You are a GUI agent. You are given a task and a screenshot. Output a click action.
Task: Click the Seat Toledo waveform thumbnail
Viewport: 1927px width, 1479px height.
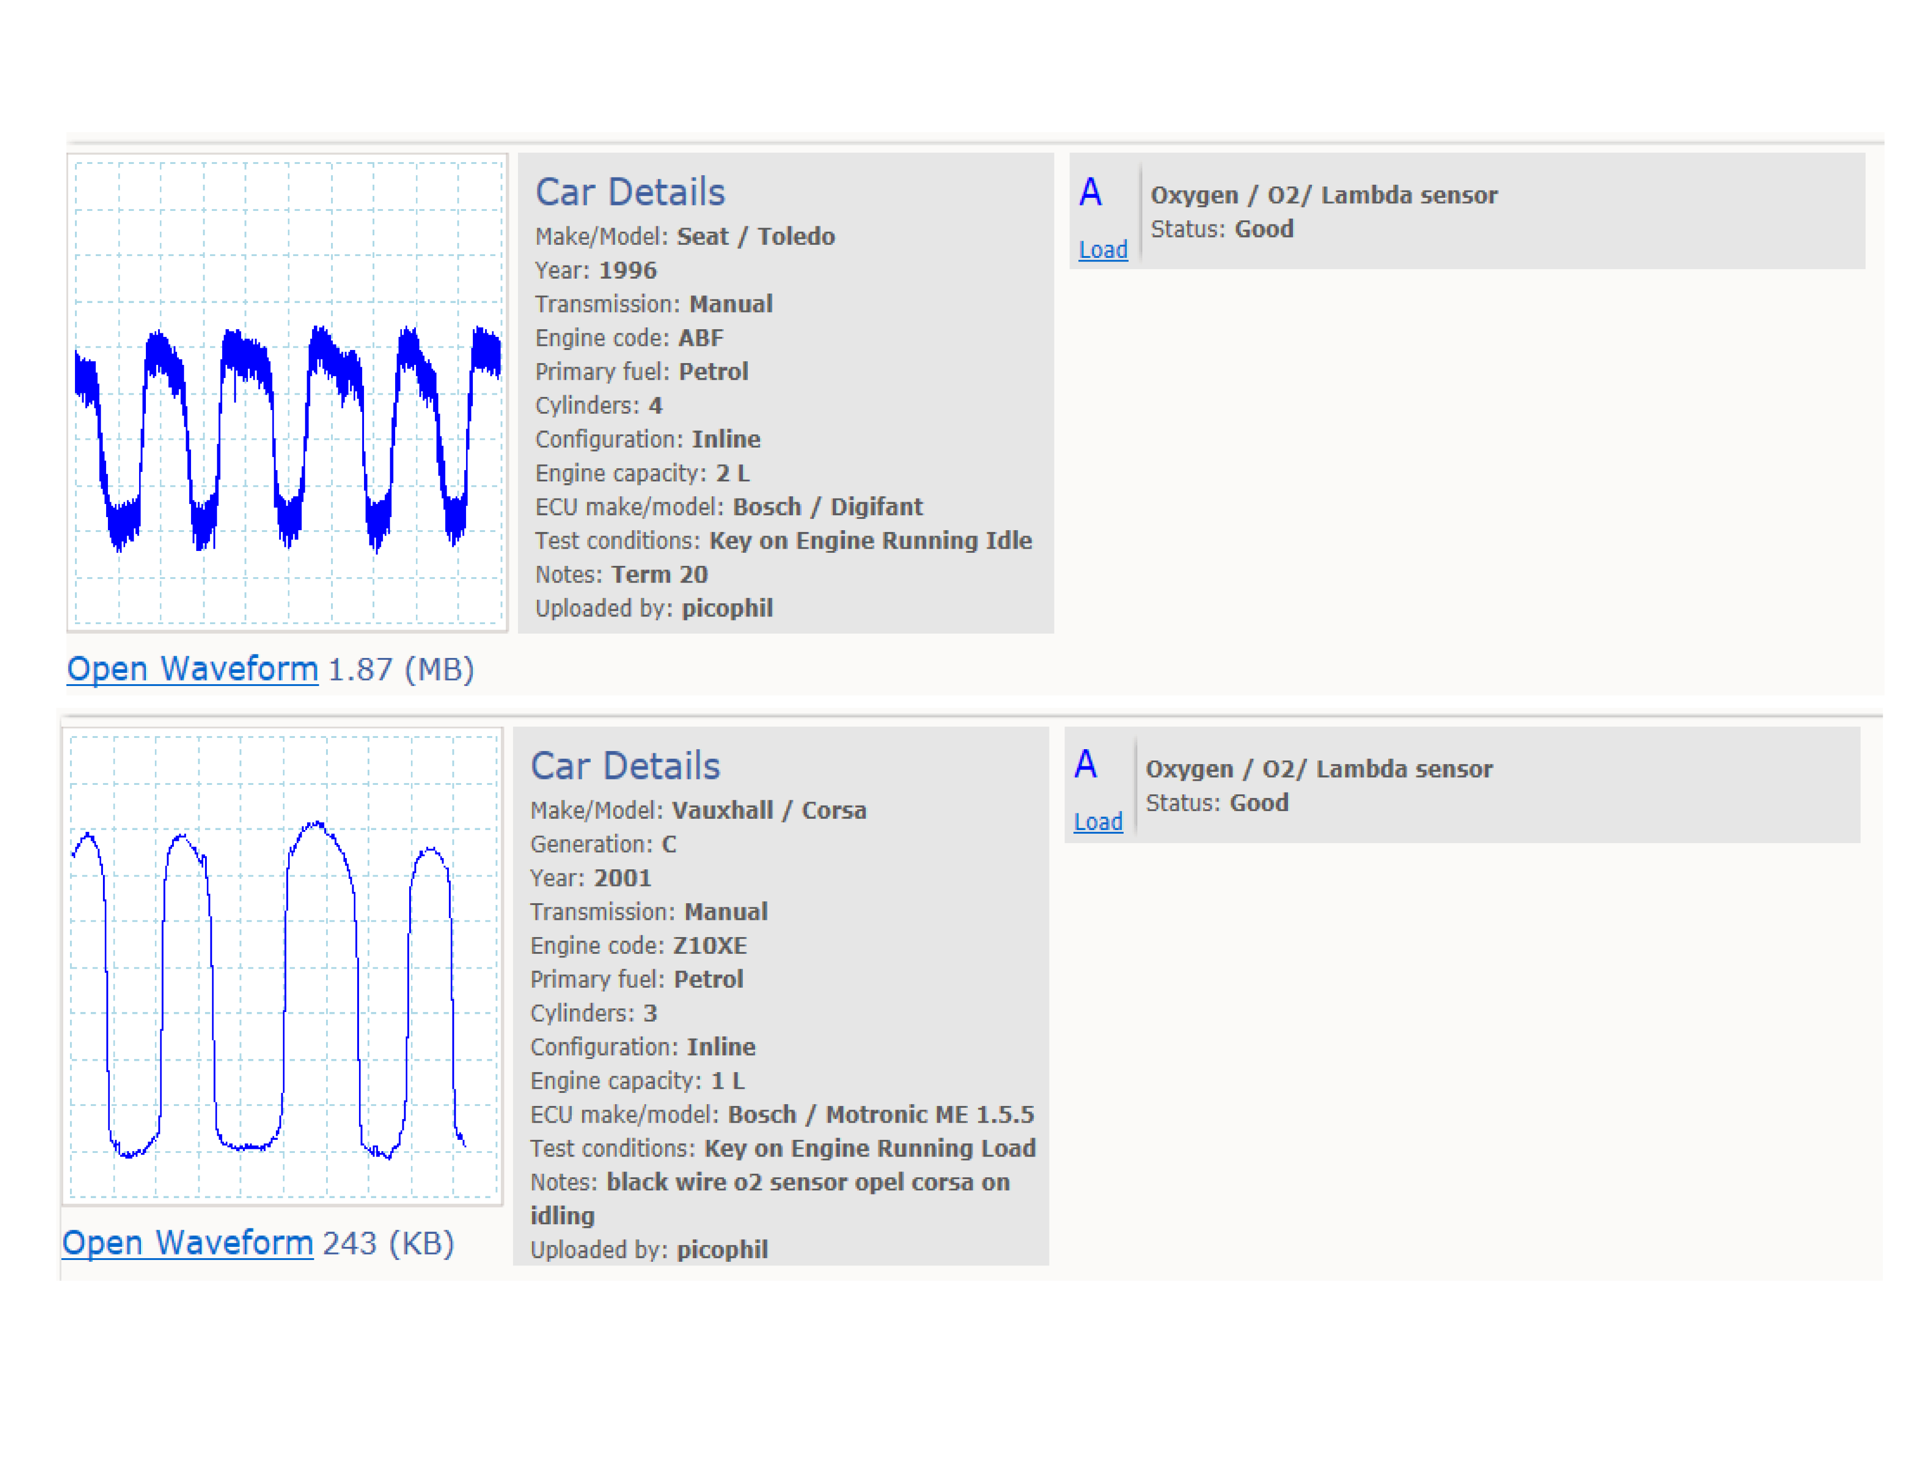click(287, 392)
